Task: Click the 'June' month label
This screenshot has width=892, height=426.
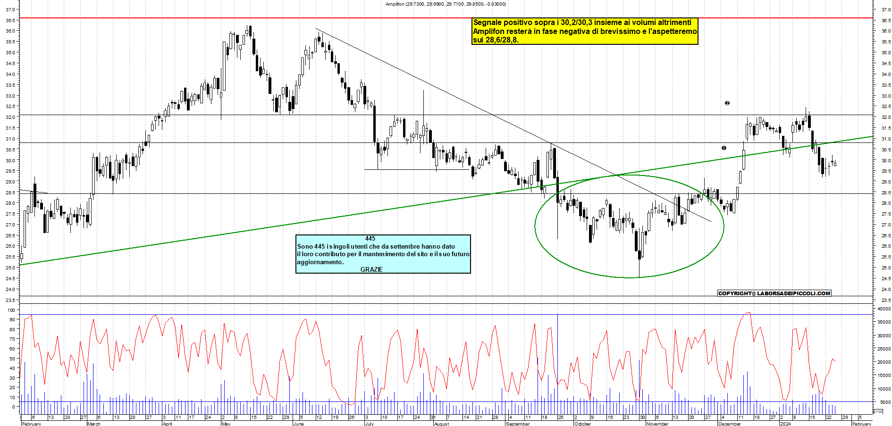Action: (299, 424)
